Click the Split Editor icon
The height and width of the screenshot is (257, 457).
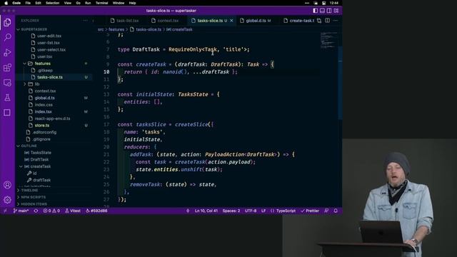[x=327, y=21]
